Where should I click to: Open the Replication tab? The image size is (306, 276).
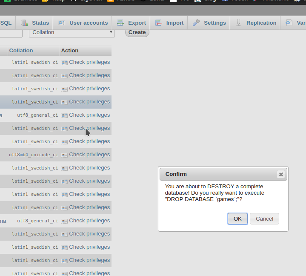255,23
